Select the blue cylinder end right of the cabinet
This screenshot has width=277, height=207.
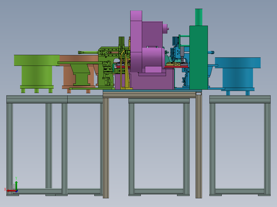tap(211, 53)
